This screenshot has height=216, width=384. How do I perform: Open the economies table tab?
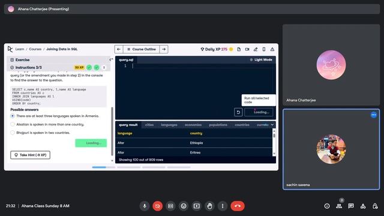click(193, 125)
